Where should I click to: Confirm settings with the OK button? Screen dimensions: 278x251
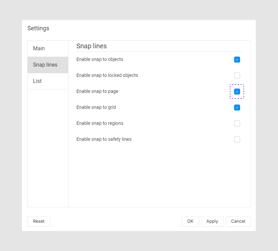tap(190, 221)
